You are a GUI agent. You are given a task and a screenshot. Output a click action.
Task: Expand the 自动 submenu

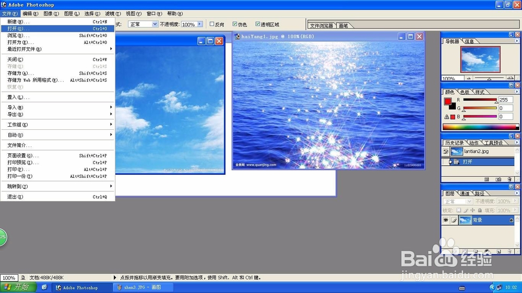click(111, 135)
